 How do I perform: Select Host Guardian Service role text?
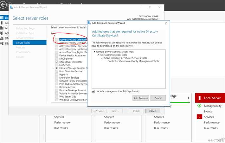click(x=71, y=71)
